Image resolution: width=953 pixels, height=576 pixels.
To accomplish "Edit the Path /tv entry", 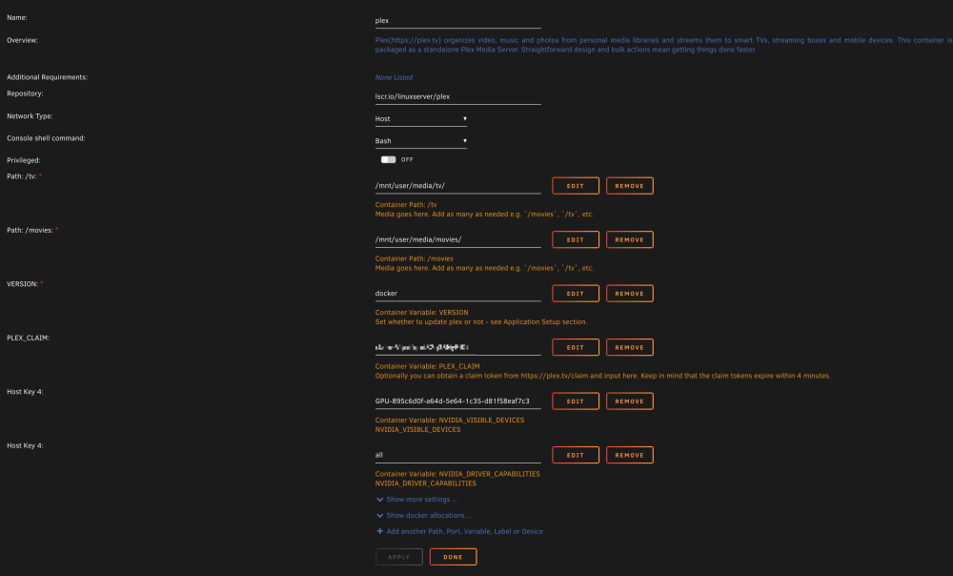I will pyautogui.click(x=575, y=186).
